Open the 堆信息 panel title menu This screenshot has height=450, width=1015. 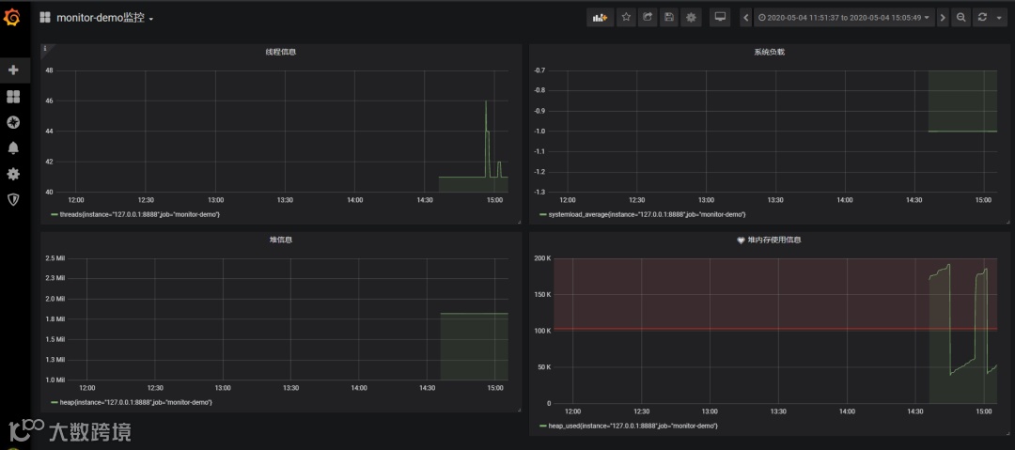[x=280, y=240]
